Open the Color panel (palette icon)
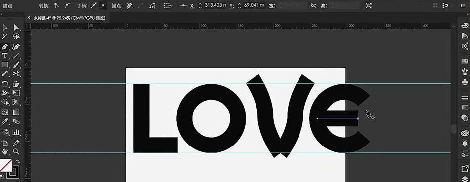Viewport: 470px width, 182px height. click(x=465, y=26)
